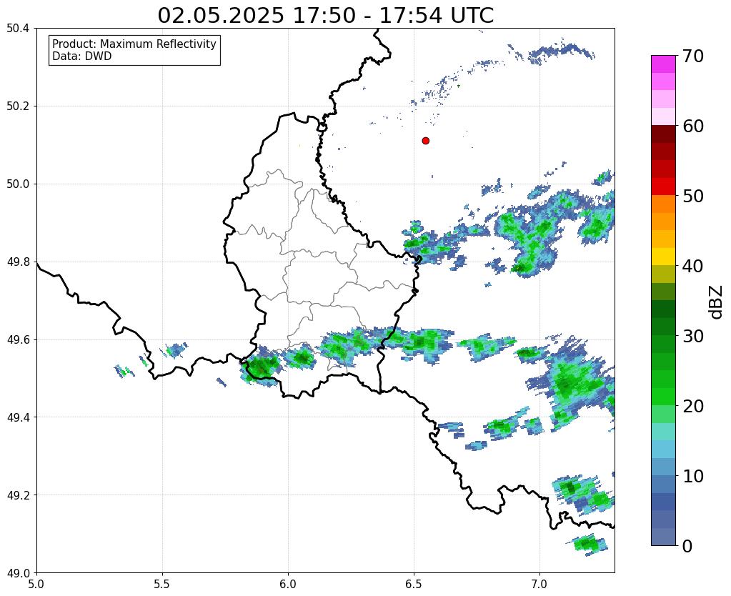Viewport: 731px width, 596px height.
Task: Click the 70 tick label on colorbar
Action: pos(692,56)
